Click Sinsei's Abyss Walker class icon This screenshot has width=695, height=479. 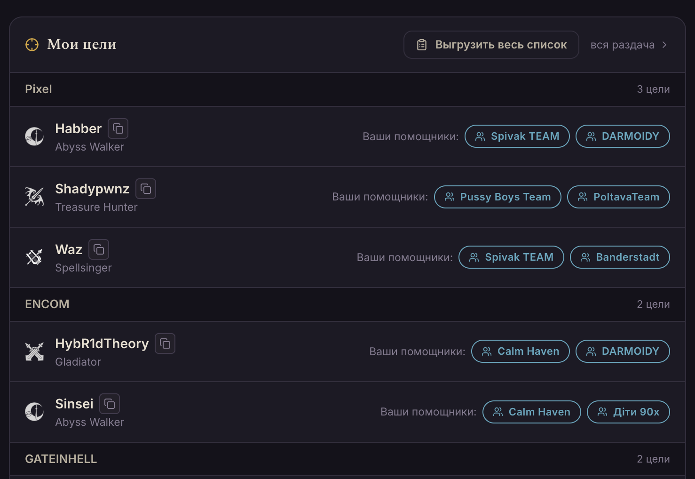point(34,412)
